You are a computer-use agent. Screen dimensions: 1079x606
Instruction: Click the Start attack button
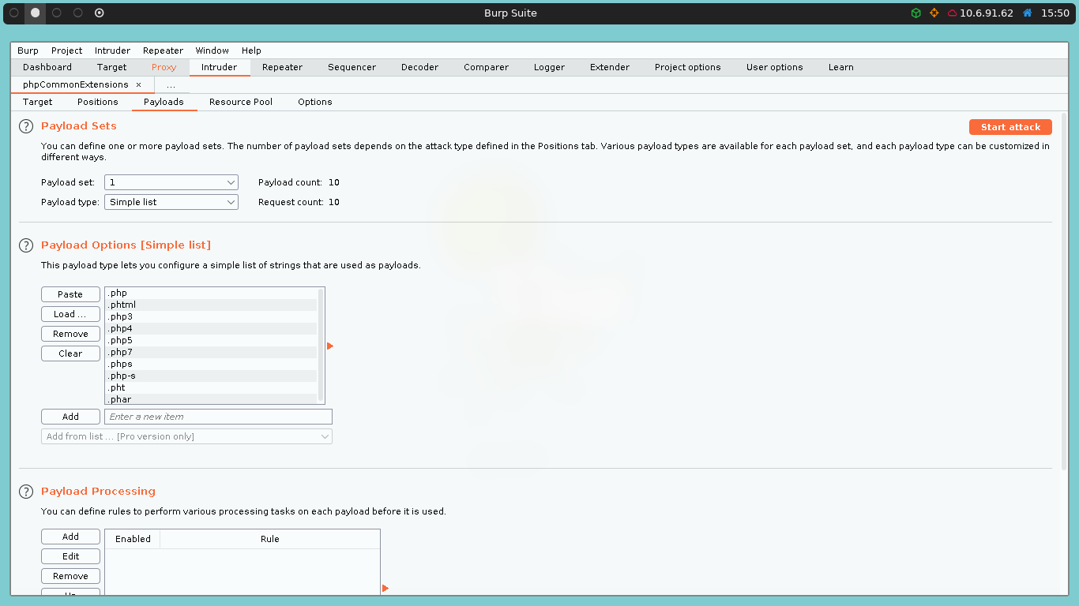pos(1010,127)
